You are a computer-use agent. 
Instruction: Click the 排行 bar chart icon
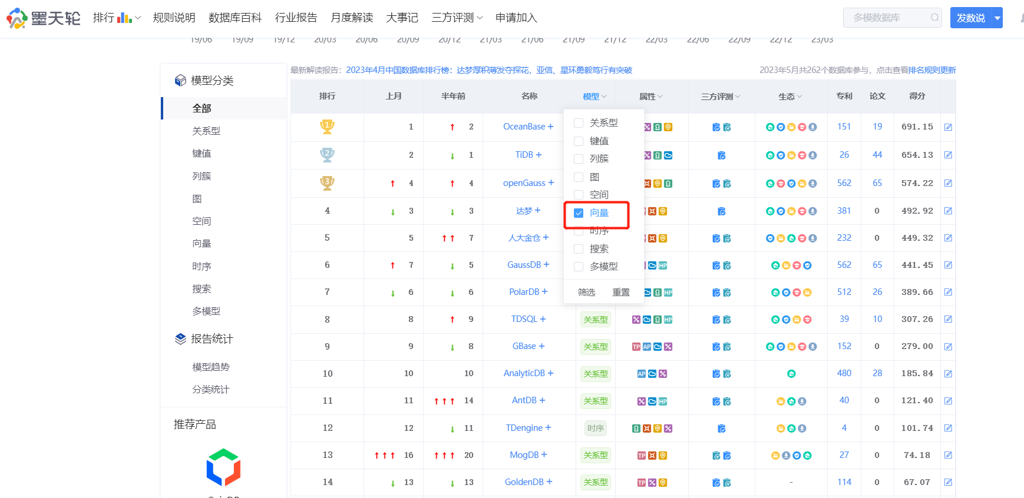click(124, 18)
